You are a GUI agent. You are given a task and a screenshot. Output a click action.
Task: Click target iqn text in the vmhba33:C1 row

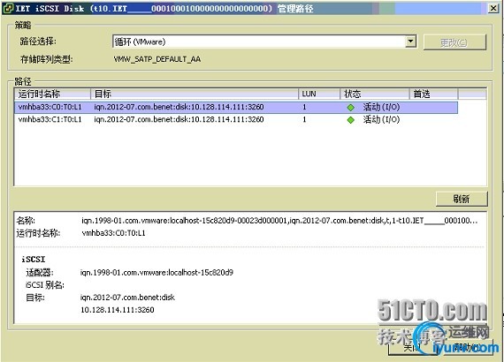coord(179,119)
